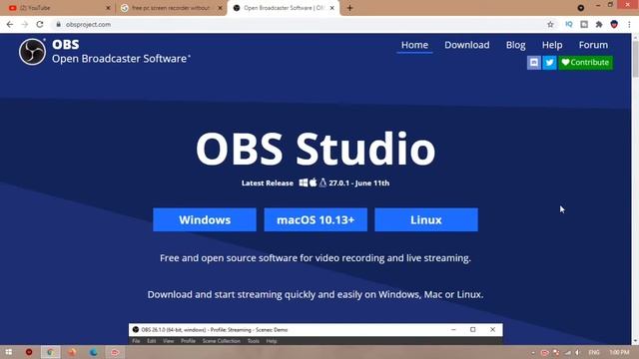Close the free pc screen recorder tab

220,8
